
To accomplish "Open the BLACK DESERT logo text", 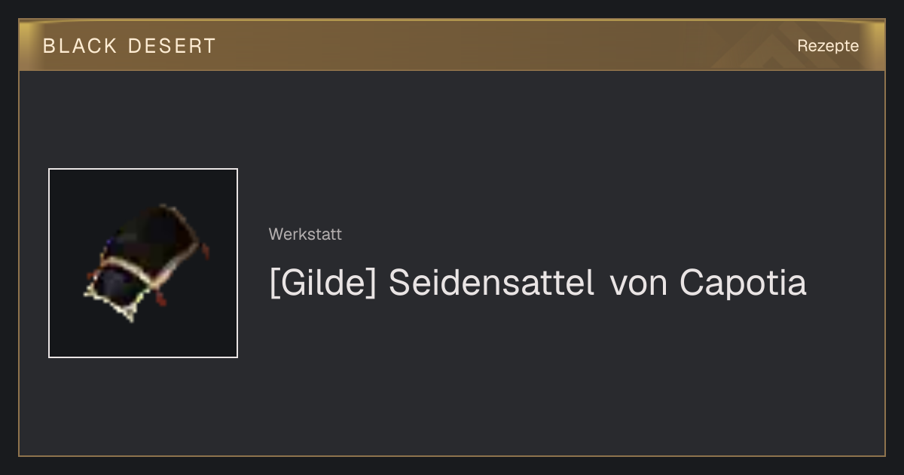I will 130,46.
